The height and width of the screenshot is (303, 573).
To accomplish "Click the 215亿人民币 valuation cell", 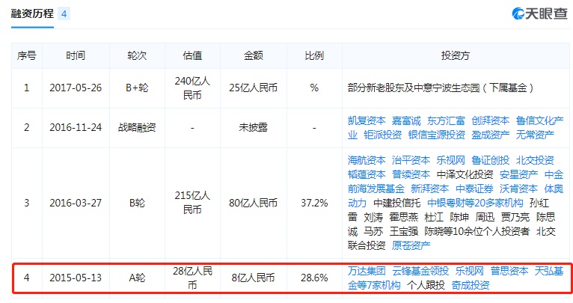I will (192, 203).
